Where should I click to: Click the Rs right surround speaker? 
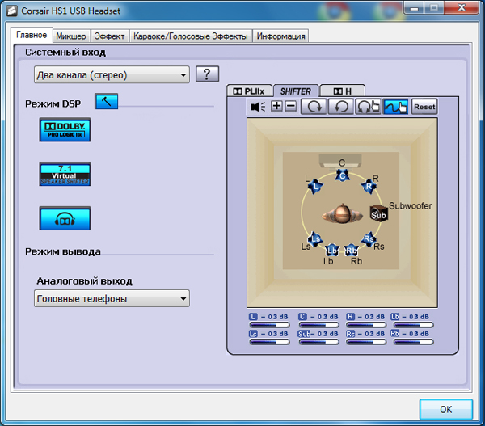(369, 239)
